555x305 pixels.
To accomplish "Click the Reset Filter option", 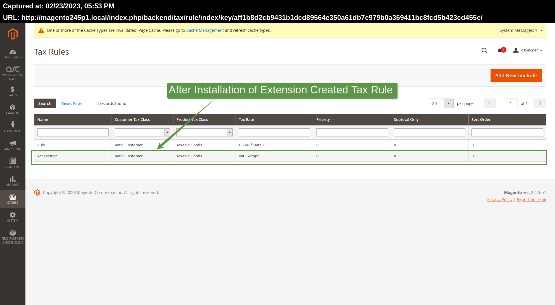I will click(72, 103).
